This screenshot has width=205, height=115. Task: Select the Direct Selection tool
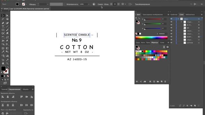point(7,16)
